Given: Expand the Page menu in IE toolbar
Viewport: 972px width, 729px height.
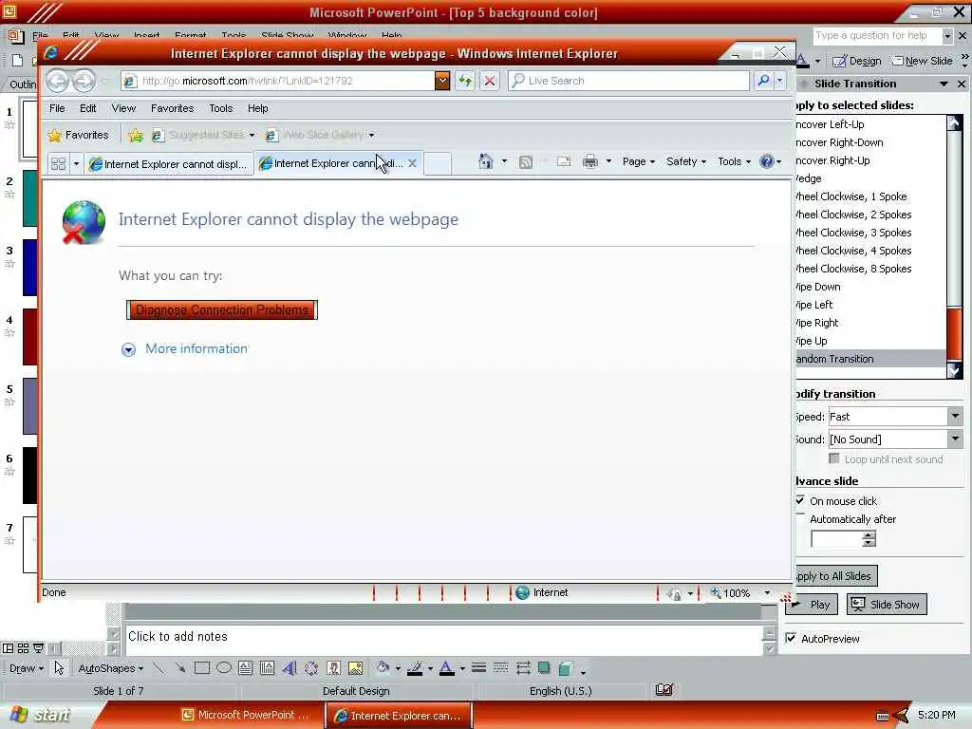Looking at the screenshot, I should coord(639,161).
